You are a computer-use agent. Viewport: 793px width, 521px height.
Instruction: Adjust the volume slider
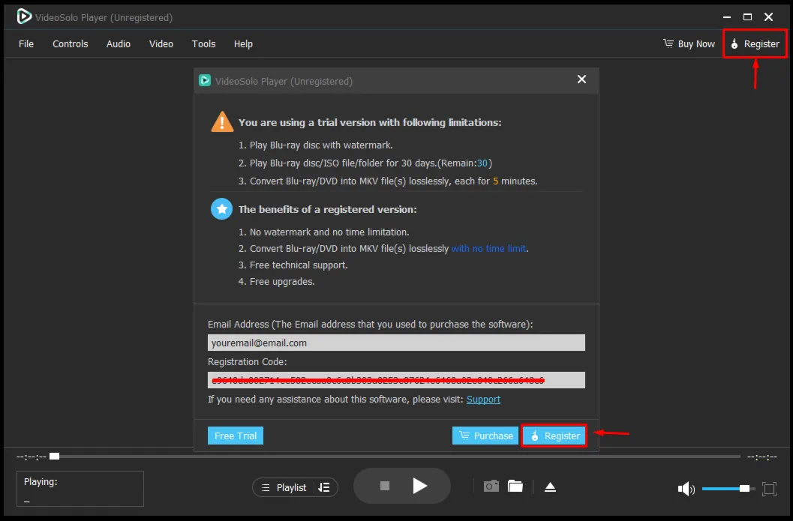(x=728, y=489)
